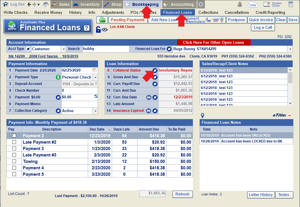Click the blue unlock padlock icon
The height and width of the screenshot is (207, 300).
(98, 29)
